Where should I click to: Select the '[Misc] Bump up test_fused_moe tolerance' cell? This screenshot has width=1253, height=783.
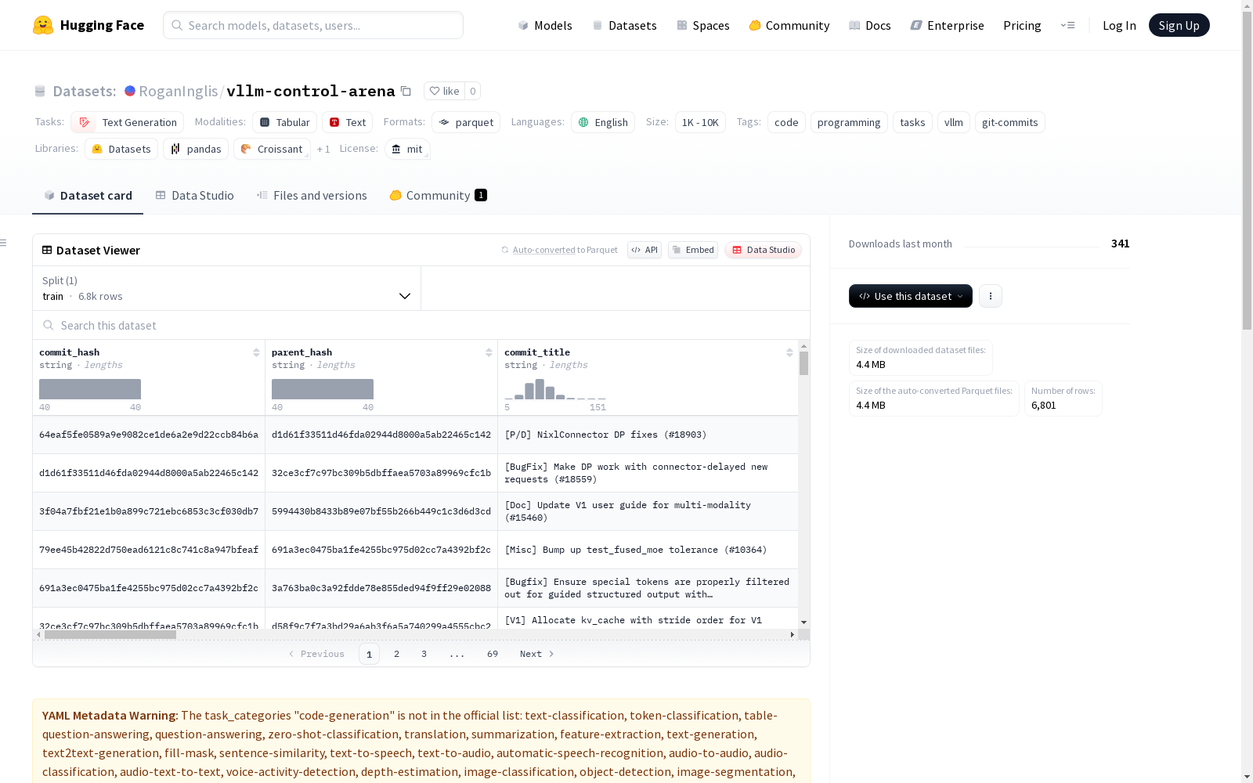click(648, 550)
